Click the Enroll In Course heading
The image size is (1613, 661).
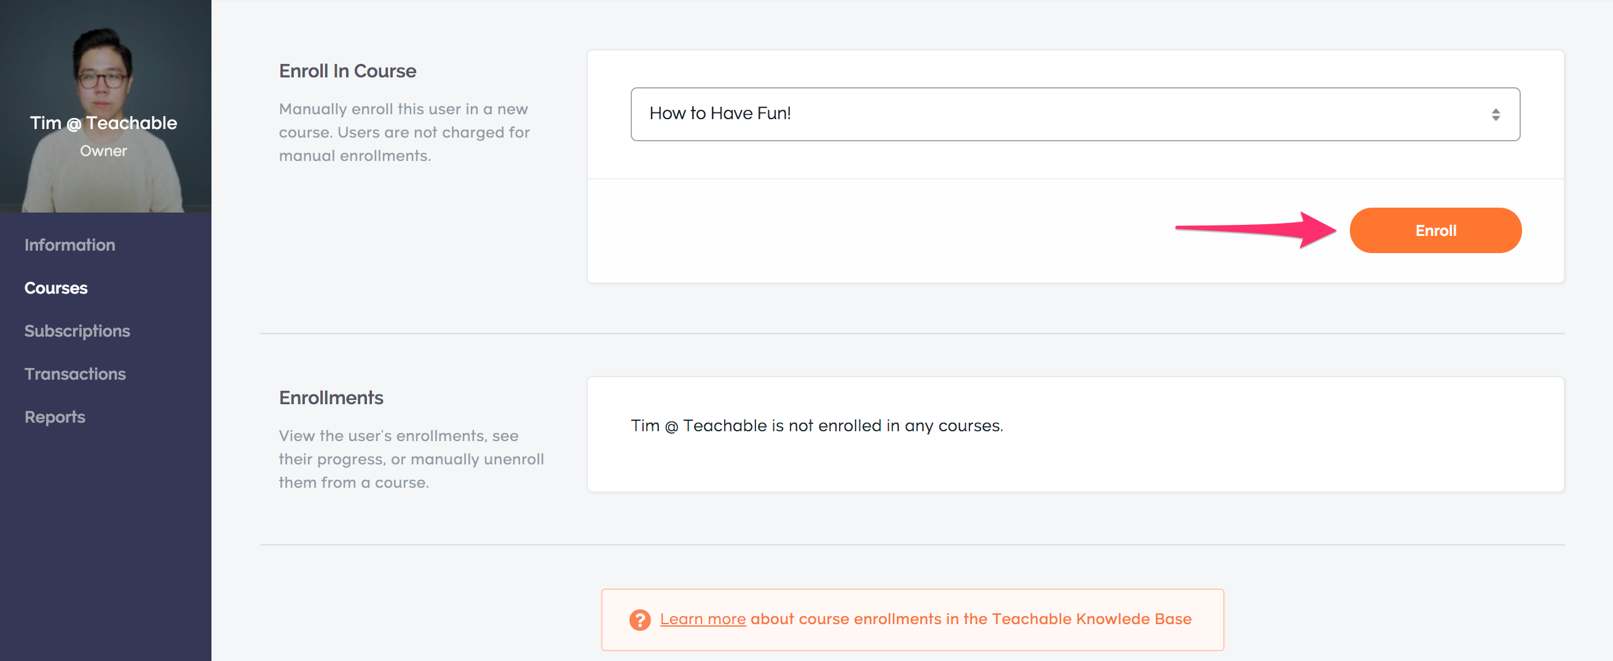(347, 71)
